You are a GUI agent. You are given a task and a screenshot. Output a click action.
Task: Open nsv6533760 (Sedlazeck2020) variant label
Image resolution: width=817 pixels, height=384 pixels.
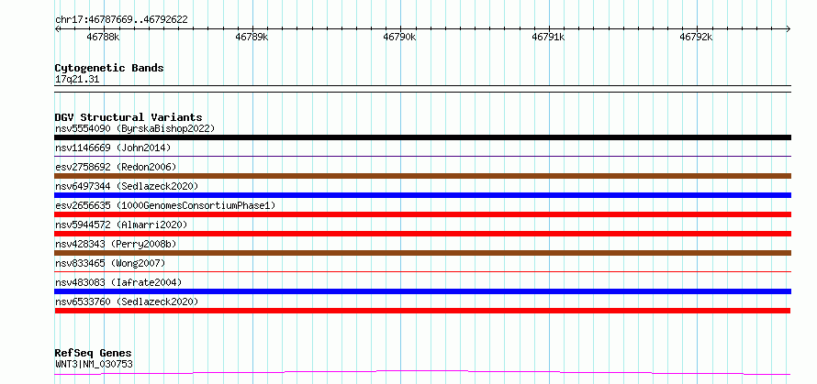coord(127,302)
